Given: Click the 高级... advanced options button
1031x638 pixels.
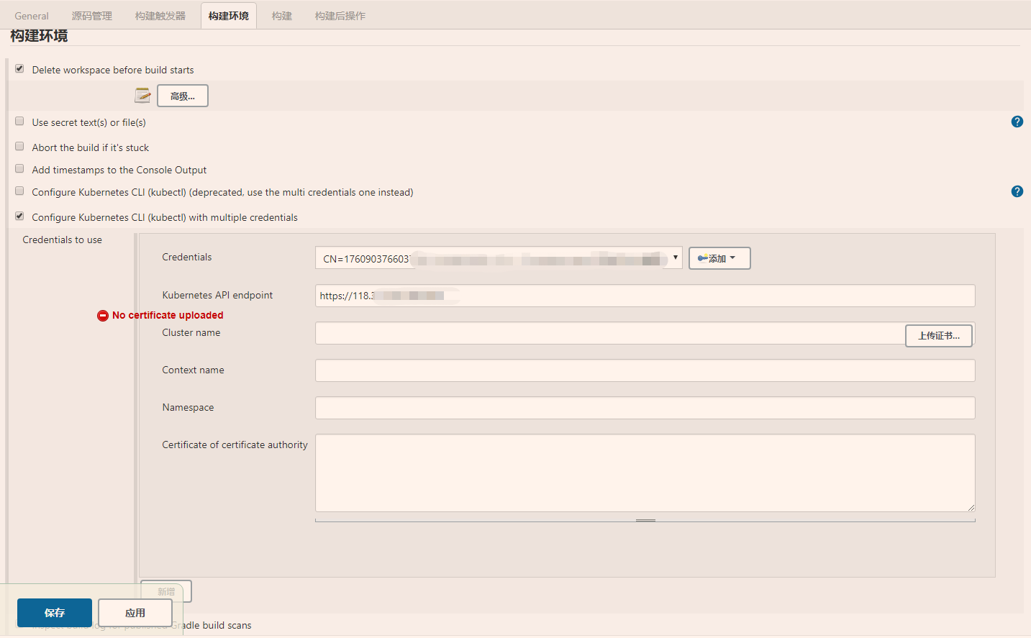Looking at the screenshot, I should 182,95.
